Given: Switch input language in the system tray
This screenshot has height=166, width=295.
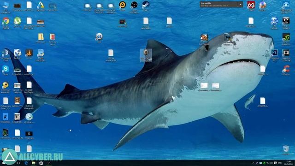Looking at the screenshot, I should [x=280, y=163].
